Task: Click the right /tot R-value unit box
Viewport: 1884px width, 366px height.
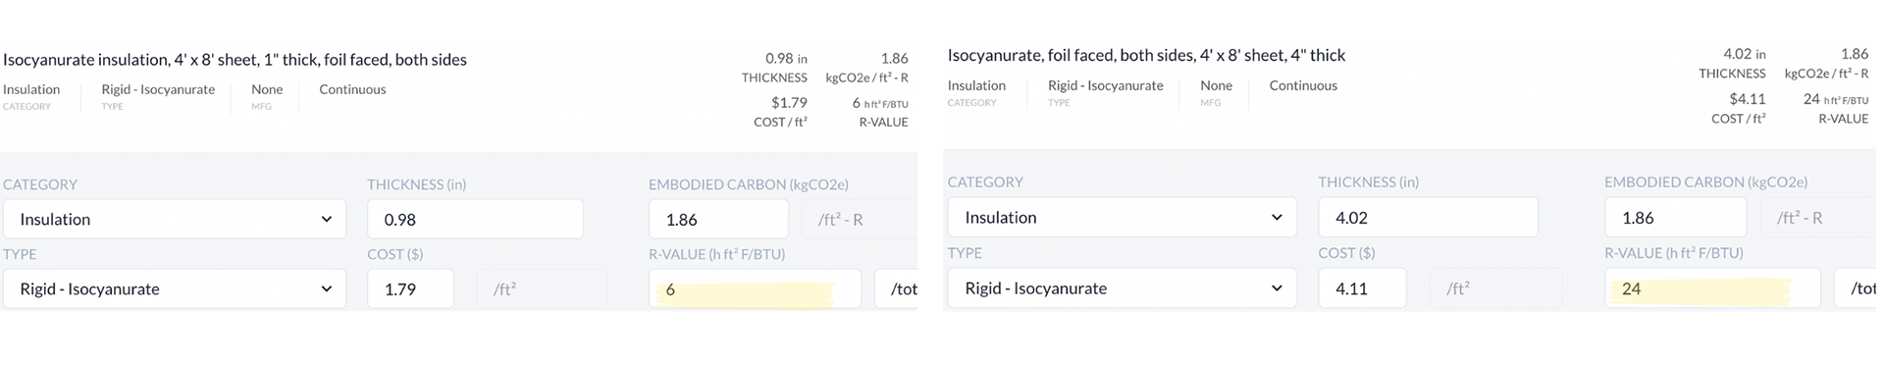Action: coord(1856,288)
